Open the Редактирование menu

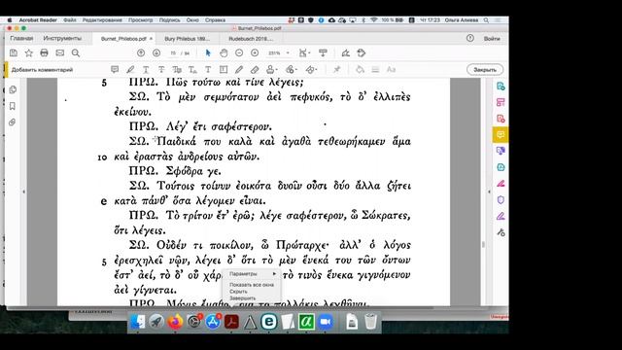coord(102,19)
